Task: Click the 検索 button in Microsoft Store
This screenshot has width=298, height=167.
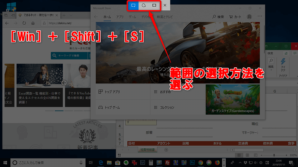Action: click(x=218, y=17)
